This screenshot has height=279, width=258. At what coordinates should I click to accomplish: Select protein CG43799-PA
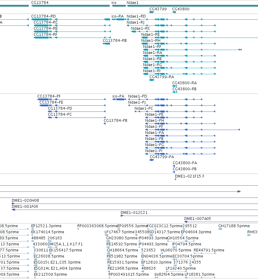pyautogui.click(x=152, y=160)
